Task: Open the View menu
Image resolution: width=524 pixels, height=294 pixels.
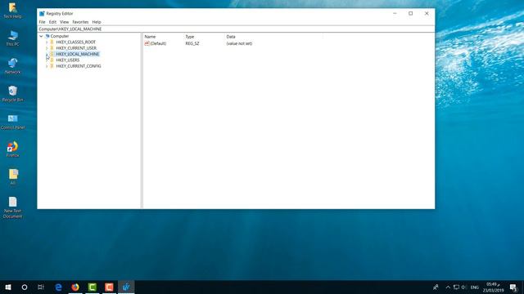Action: [x=64, y=22]
